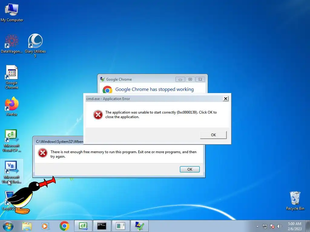Viewport: 310px width, 232px height.
Task: Click the C:\Windows\System32 title bar text
Action: coord(60,141)
